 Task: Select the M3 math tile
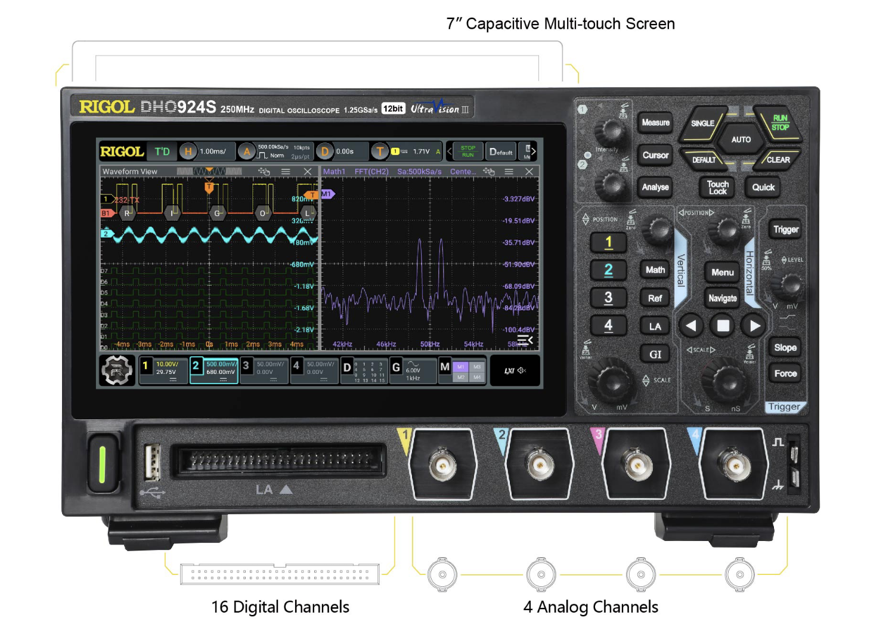[x=477, y=367]
